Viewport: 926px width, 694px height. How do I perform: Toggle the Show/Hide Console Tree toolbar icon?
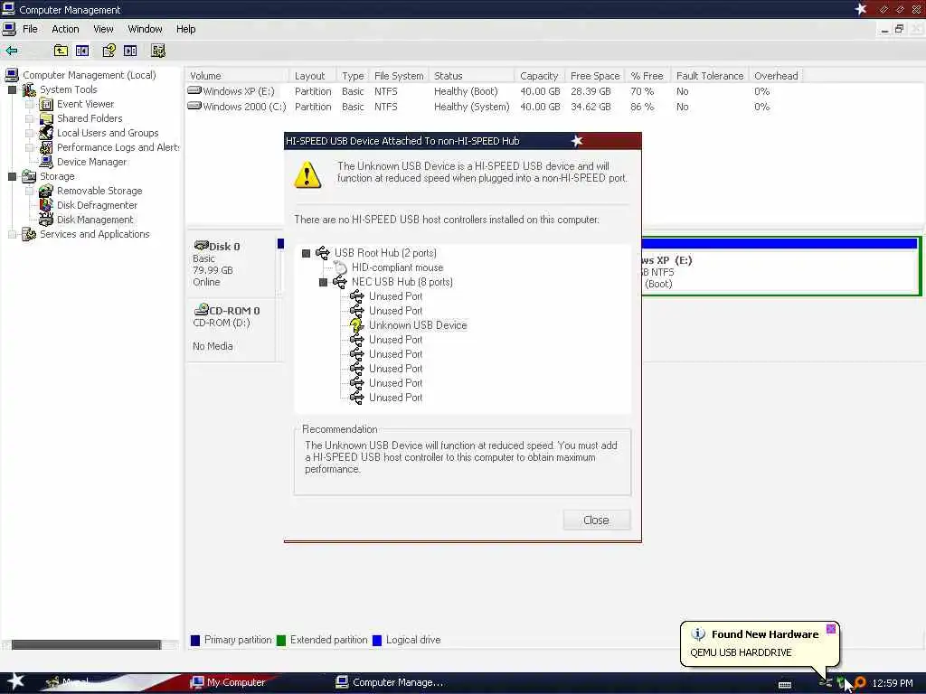pyautogui.click(x=82, y=51)
